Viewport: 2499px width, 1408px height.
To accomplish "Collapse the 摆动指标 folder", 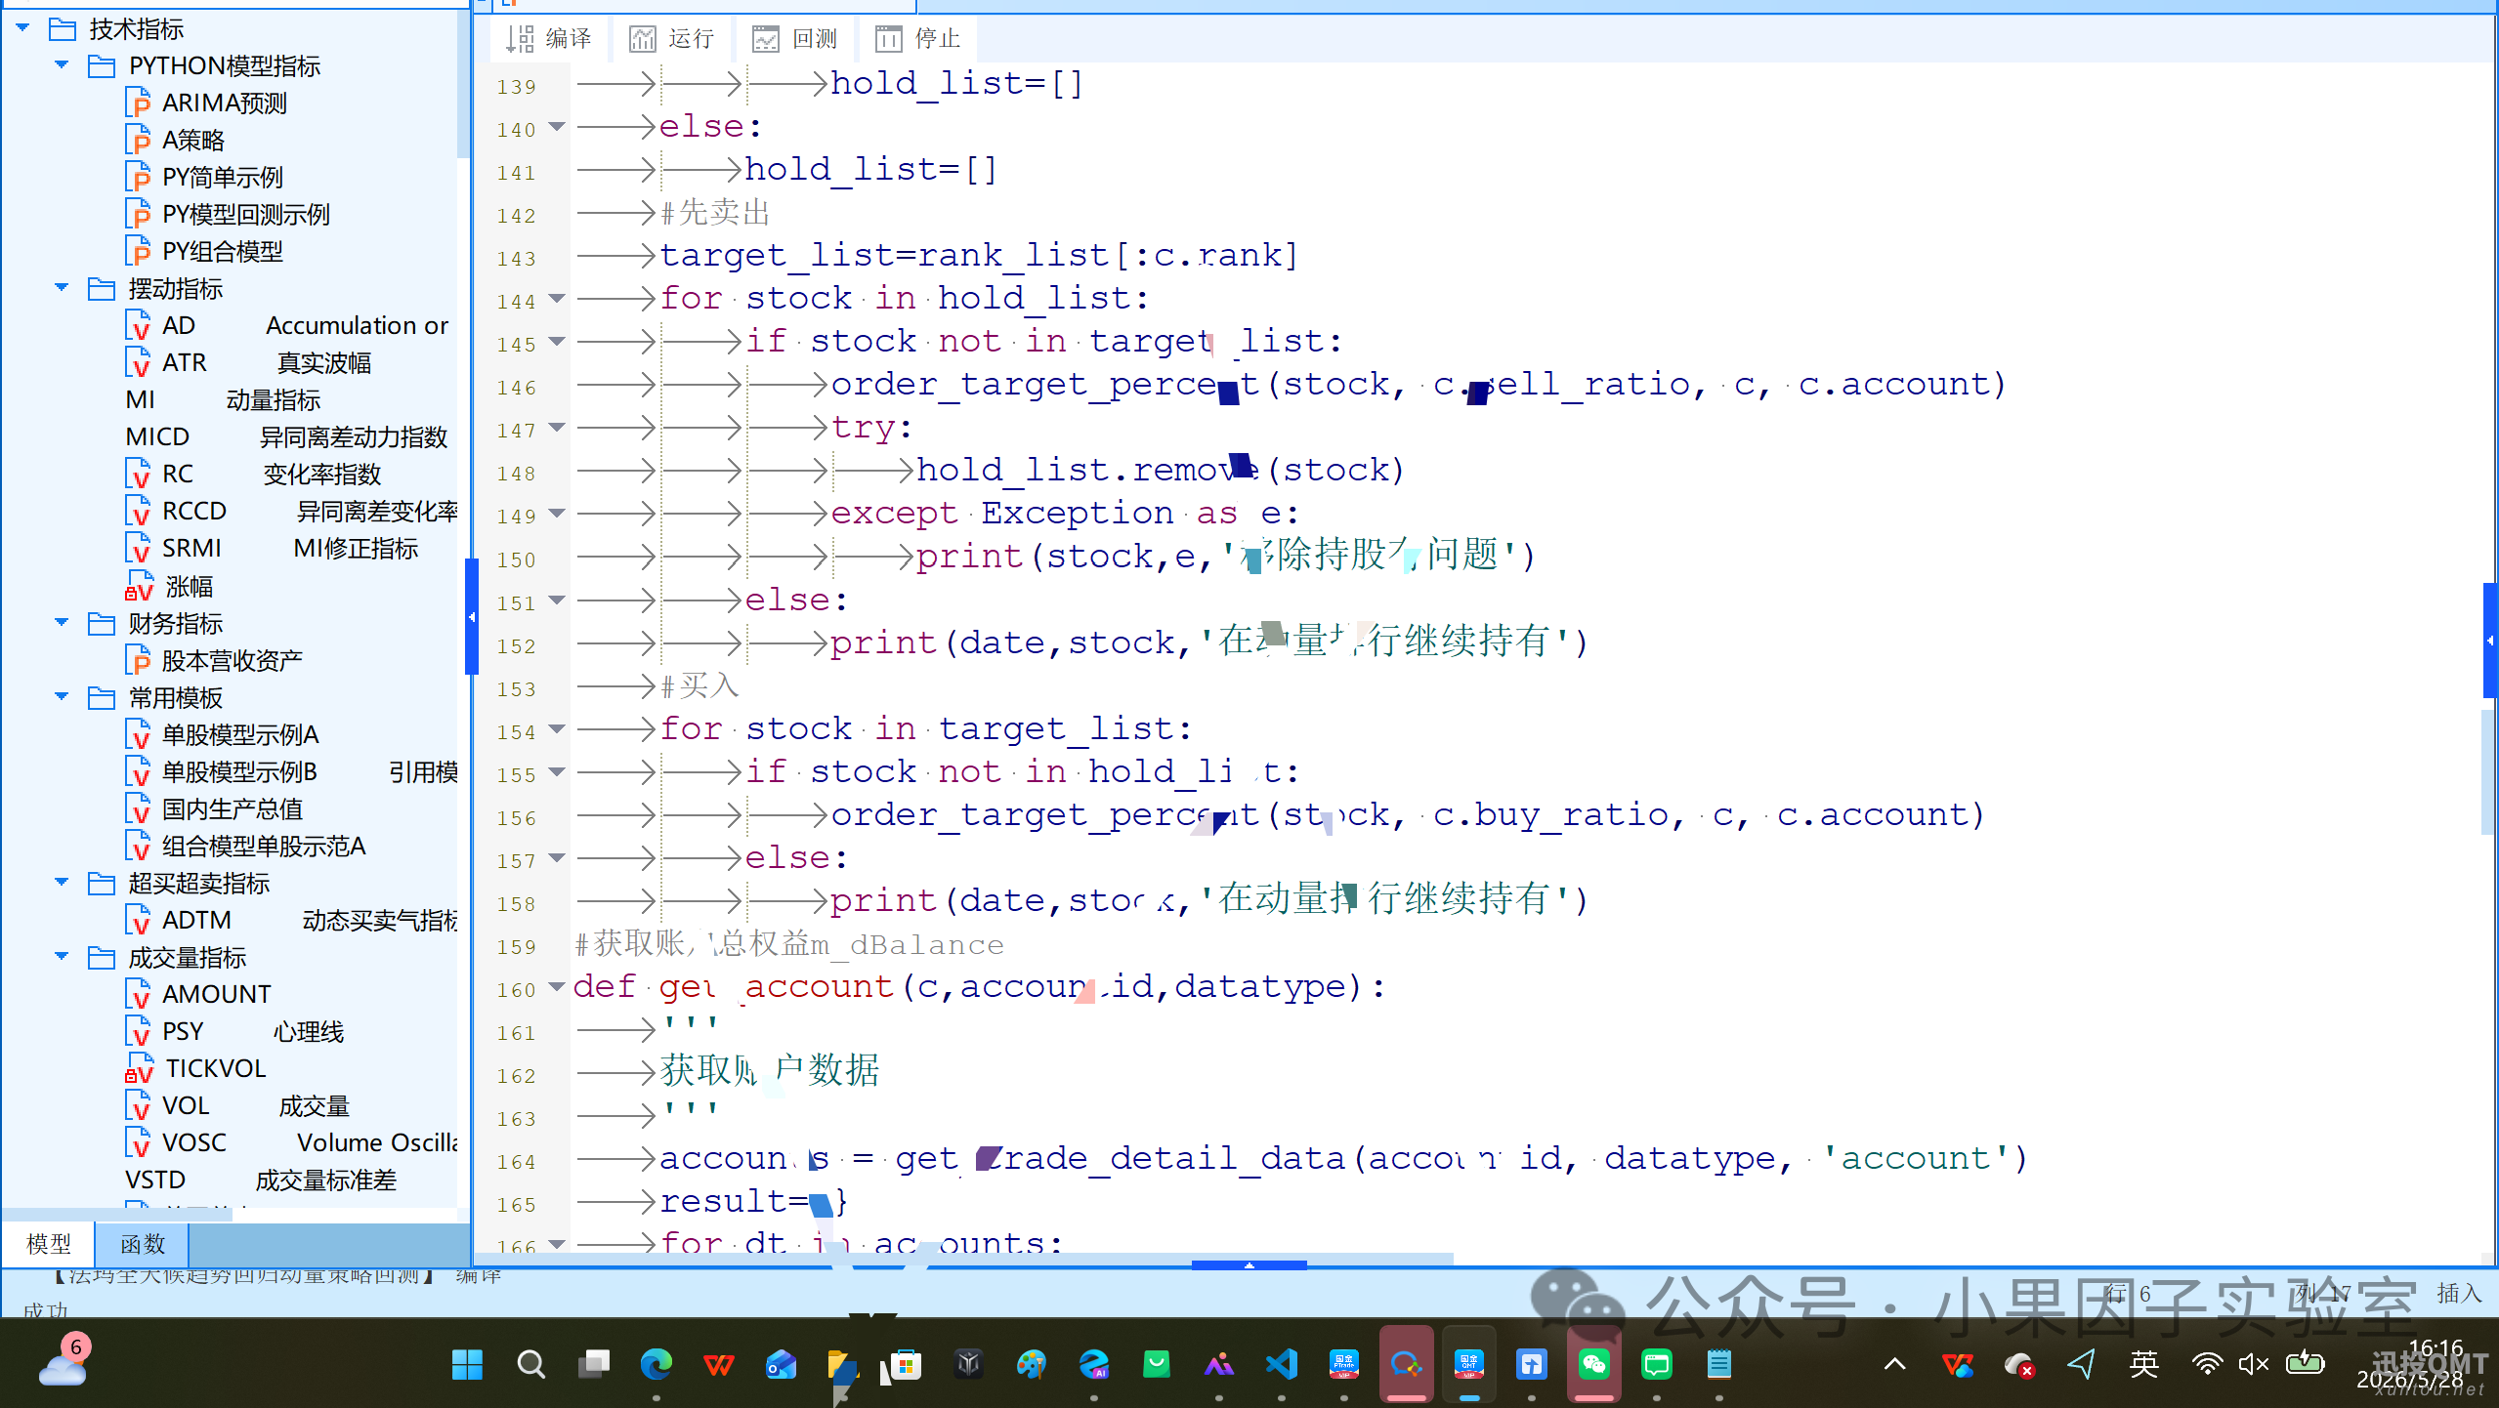I will pyautogui.click(x=62, y=288).
